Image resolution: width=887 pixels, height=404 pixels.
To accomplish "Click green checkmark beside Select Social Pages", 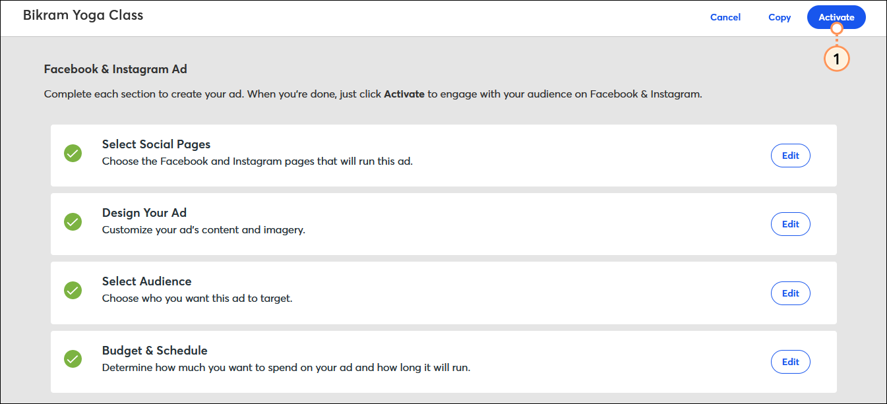I will tap(73, 154).
